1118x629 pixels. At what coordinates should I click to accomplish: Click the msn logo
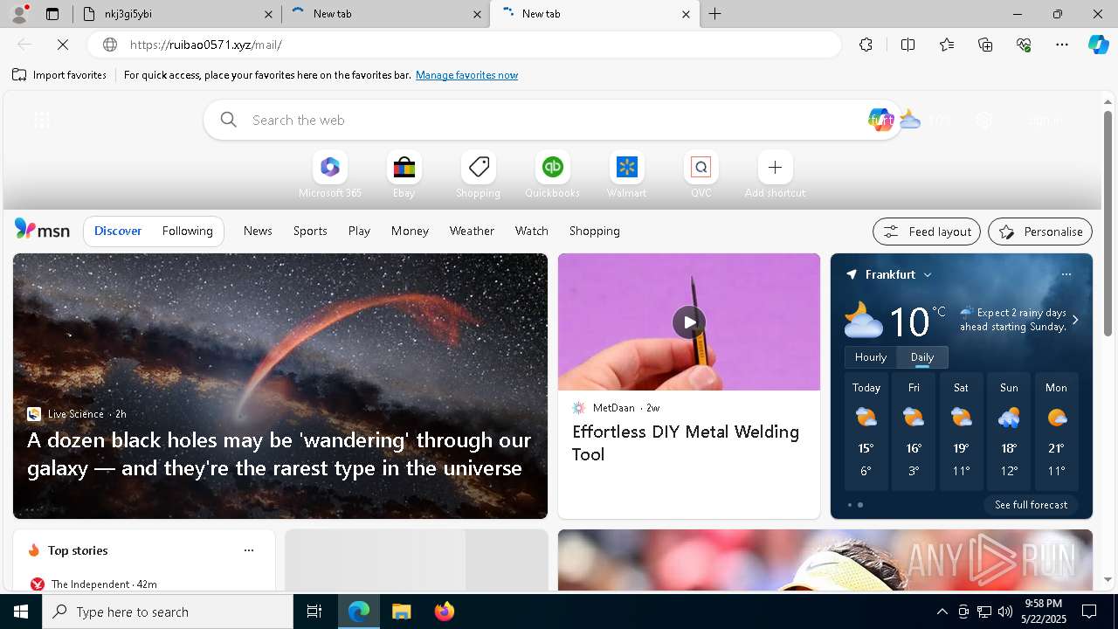[x=42, y=230]
